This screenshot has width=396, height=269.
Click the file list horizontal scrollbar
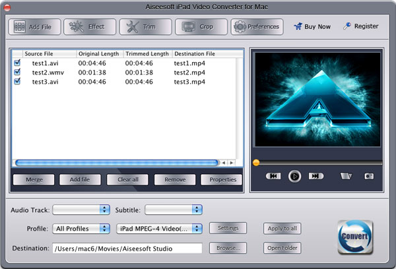click(117, 163)
